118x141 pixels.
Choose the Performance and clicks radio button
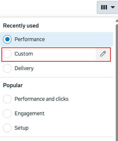point(7,99)
